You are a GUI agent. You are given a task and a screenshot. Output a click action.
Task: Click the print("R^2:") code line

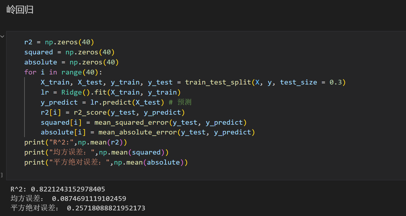76,142
